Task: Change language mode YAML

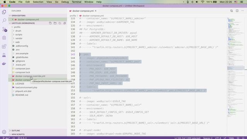Action: 231,138
